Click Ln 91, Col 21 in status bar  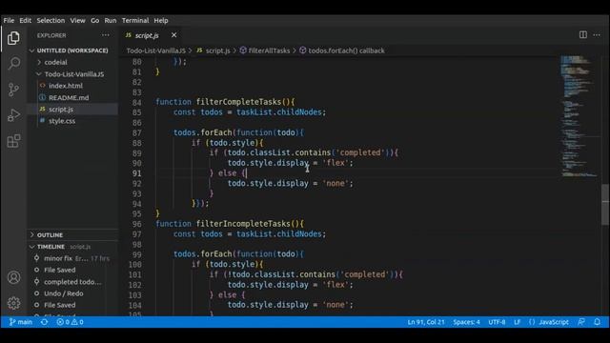pyautogui.click(x=426, y=322)
